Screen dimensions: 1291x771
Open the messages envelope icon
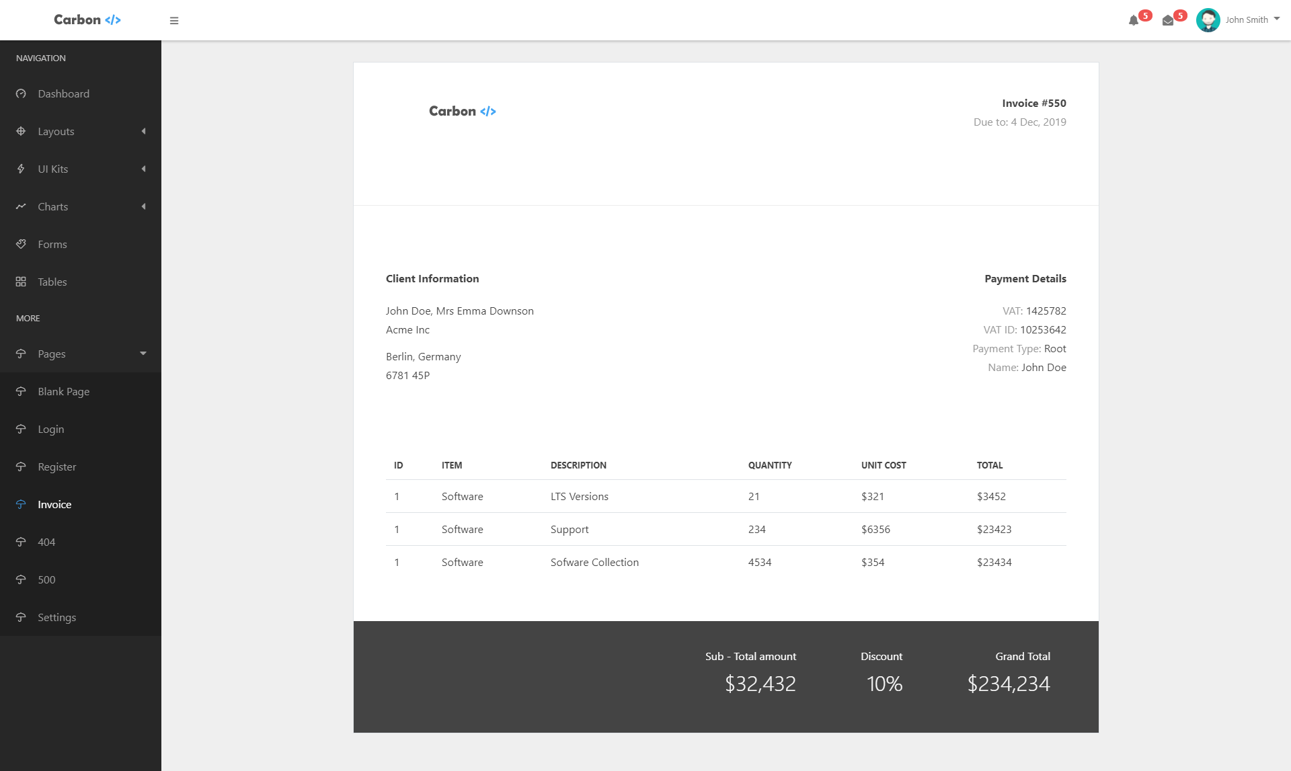pyautogui.click(x=1168, y=21)
